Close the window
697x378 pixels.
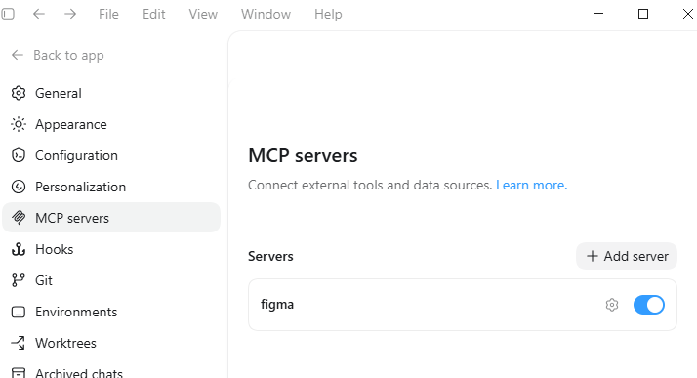click(x=687, y=14)
